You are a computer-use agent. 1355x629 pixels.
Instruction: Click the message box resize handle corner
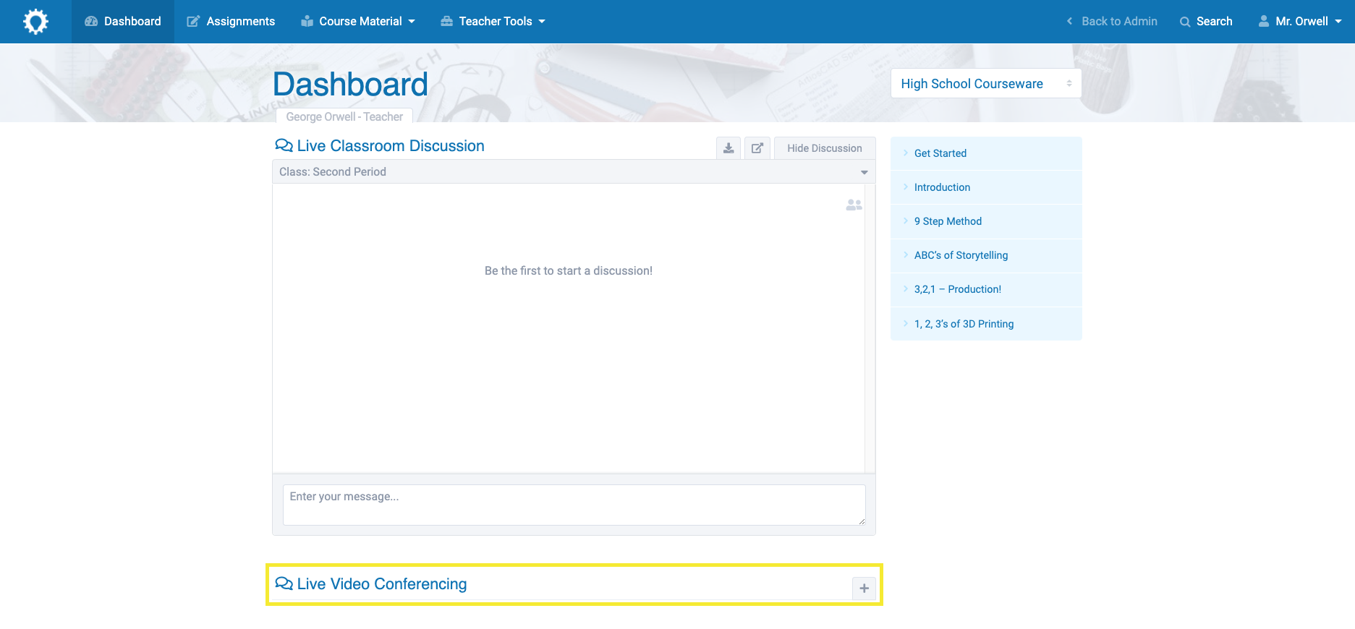click(862, 521)
